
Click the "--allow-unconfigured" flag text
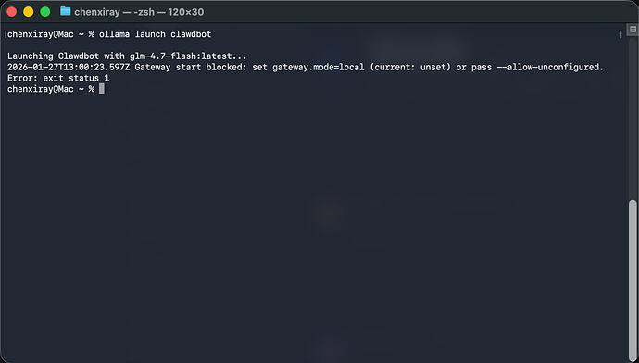550,67
